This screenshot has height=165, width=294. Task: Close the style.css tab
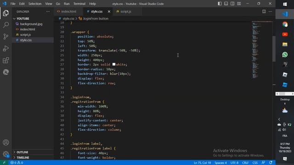click(109, 11)
